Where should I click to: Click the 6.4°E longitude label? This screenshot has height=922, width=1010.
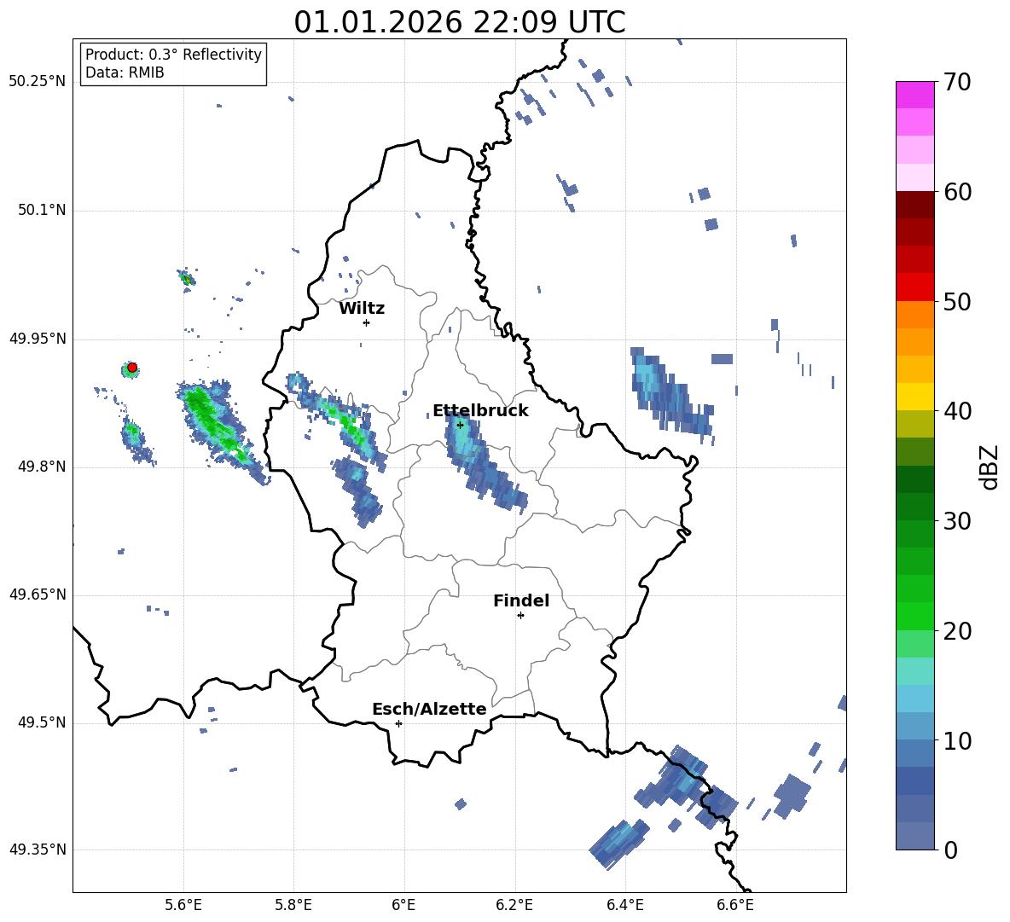click(x=624, y=905)
